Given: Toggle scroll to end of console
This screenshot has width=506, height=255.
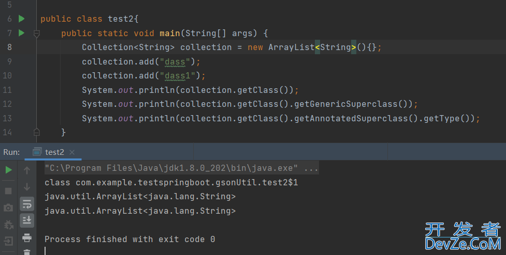Looking at the screenshot, I should click(x=27, y=220).
